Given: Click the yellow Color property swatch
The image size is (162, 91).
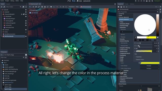Looking at the screenshot, I should coord(150,63).
